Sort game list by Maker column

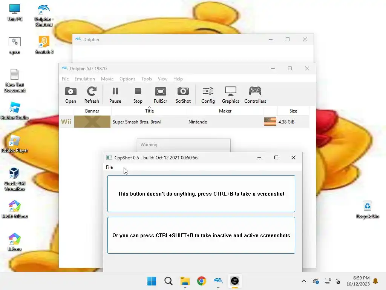click(225, 111)
